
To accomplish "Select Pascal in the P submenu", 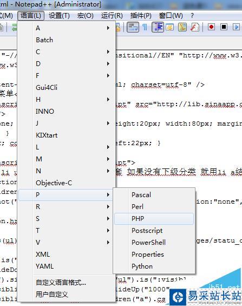I will pyautogui.click(x=154, y=195).
